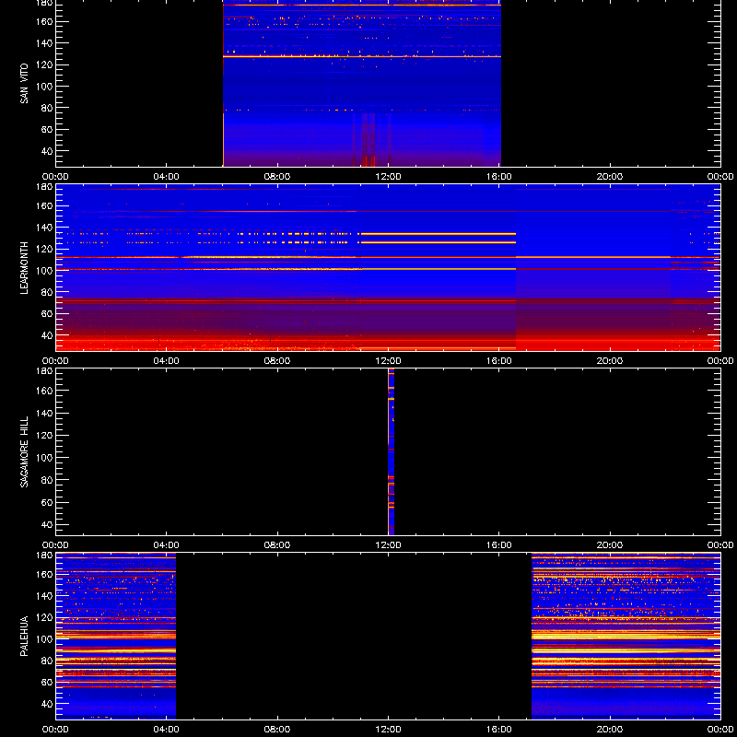This screenshot has height=737, width=737.
Task: Select 12:00 tick label under Learmonth plot
Action: point(388,361)
